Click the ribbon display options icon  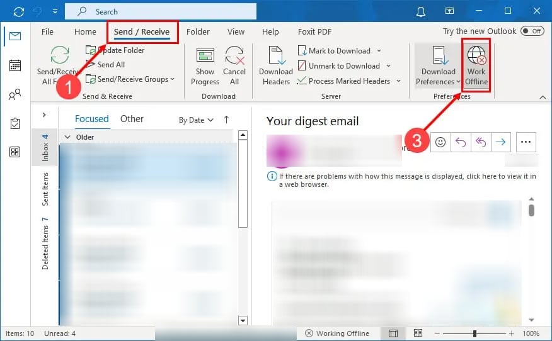pos(449,11)
